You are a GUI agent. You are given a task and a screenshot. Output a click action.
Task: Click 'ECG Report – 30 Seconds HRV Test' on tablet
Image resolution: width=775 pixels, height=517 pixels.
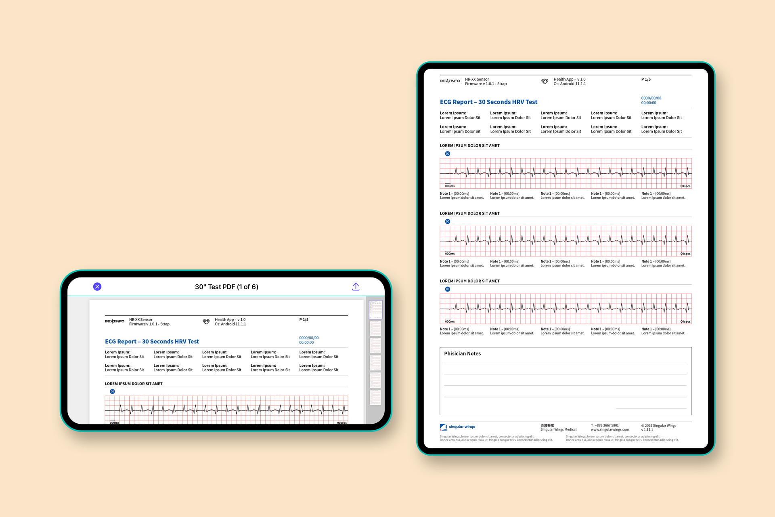point(488,102)
